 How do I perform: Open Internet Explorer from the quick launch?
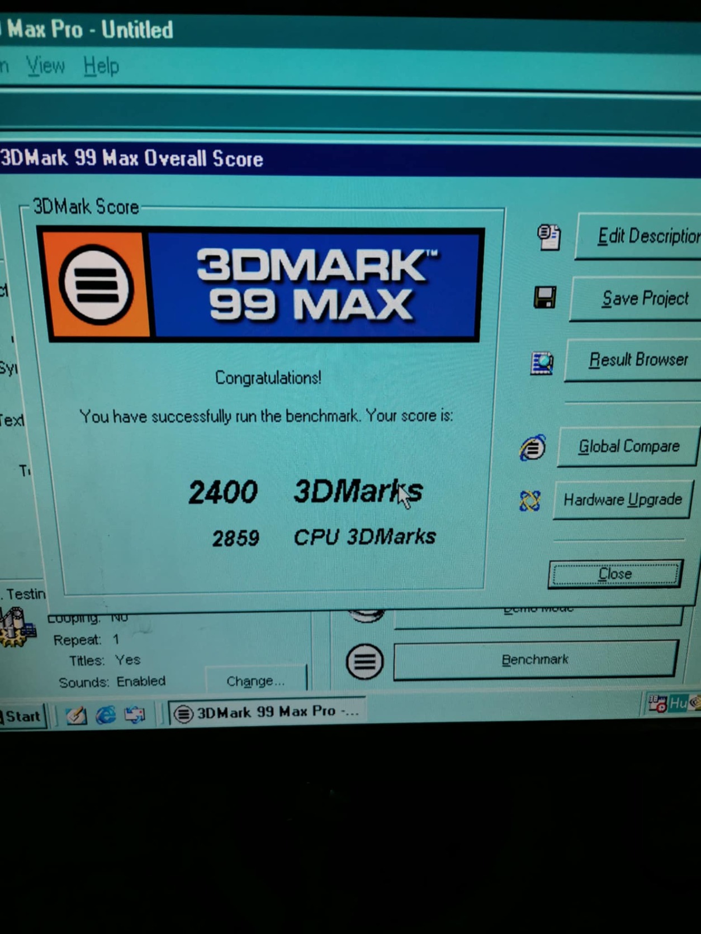[x=106, y=714]
